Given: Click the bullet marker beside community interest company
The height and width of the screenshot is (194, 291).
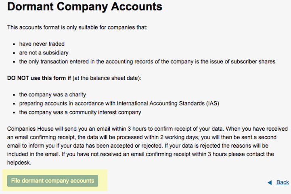Looking at the screenshot, I should point(14,113).
